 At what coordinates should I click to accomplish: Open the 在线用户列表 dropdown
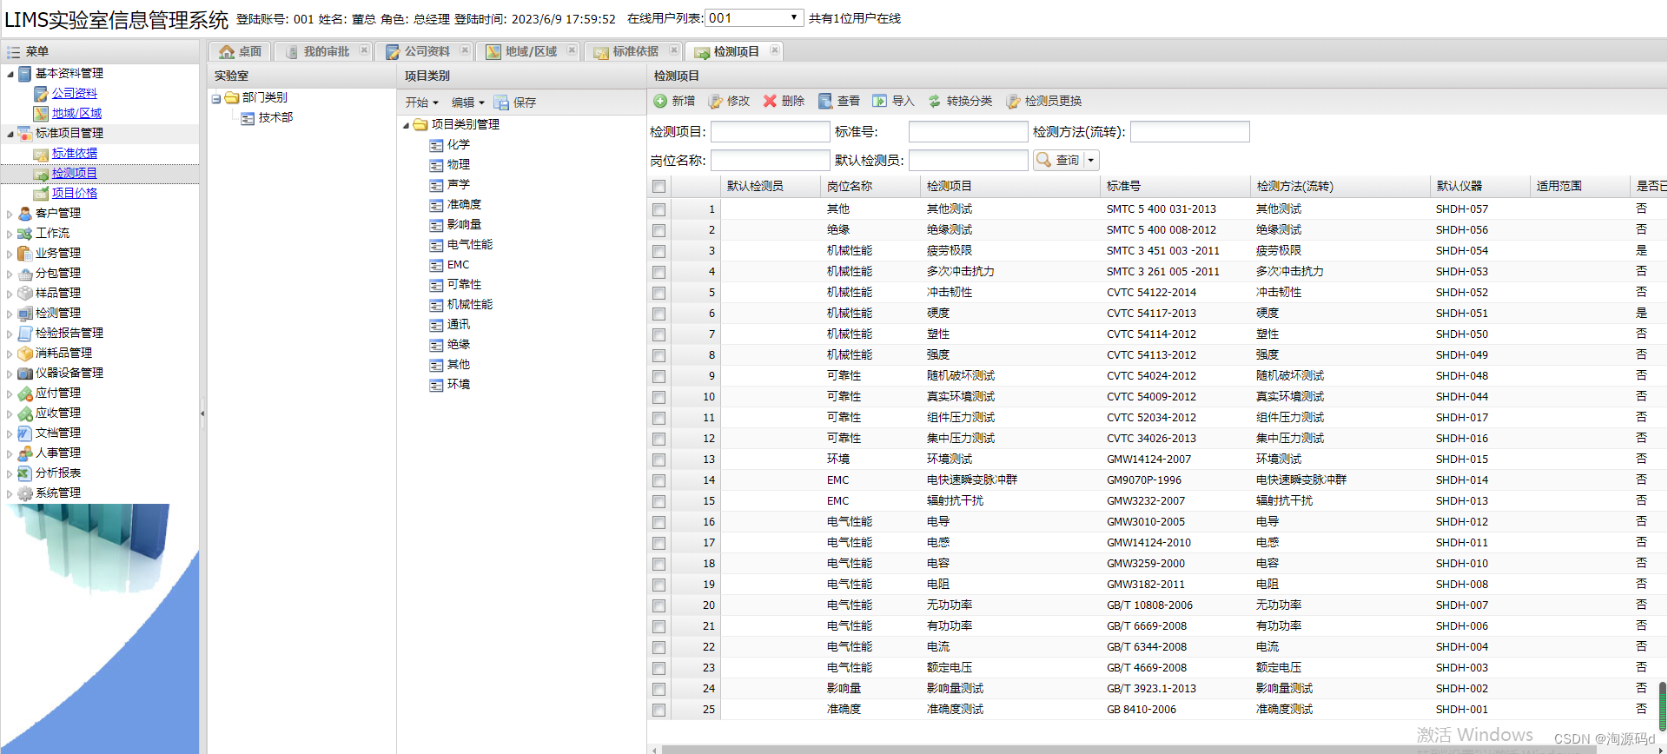click(754, 17)
